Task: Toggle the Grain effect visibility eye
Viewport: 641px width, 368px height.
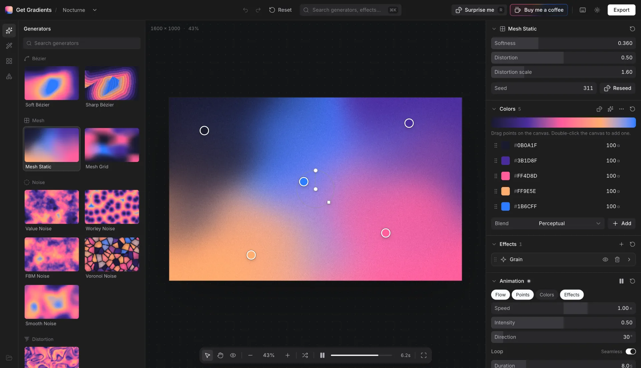Action: 605,259
